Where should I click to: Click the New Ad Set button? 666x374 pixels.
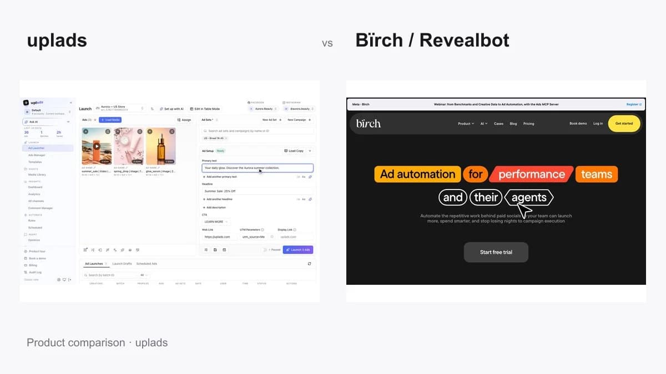point(272,120)
